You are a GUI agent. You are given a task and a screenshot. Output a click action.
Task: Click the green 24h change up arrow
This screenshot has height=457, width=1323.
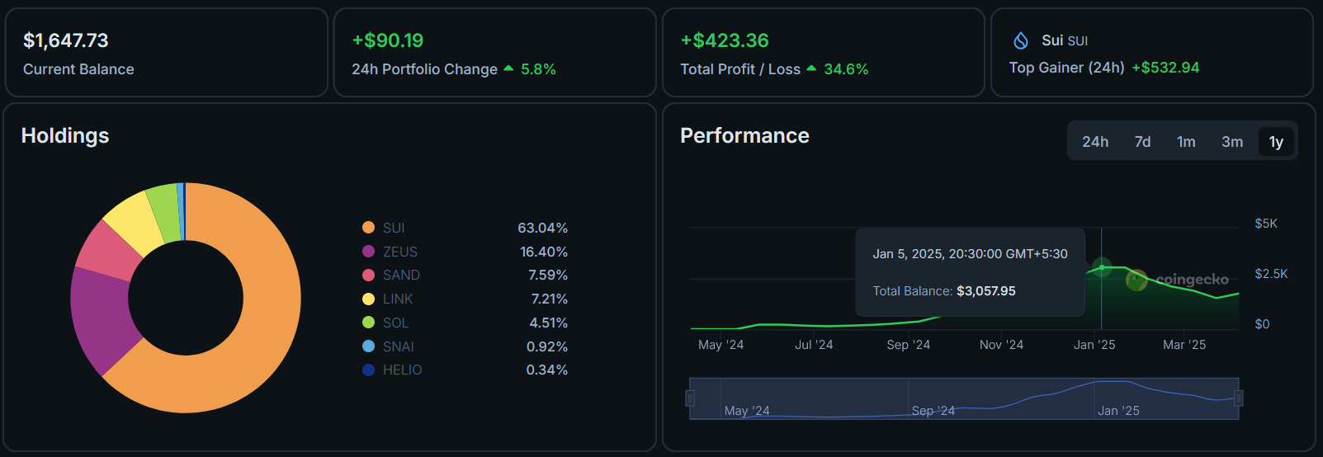point(508,68)
